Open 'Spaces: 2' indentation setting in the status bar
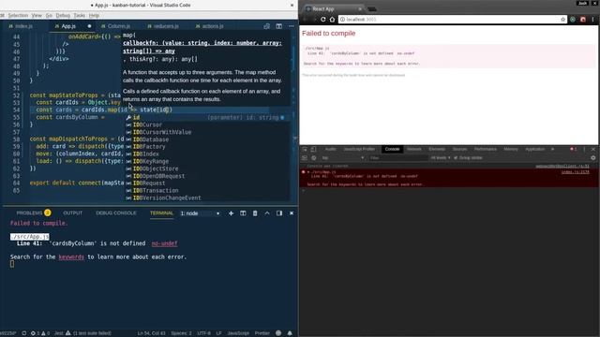 181,333
